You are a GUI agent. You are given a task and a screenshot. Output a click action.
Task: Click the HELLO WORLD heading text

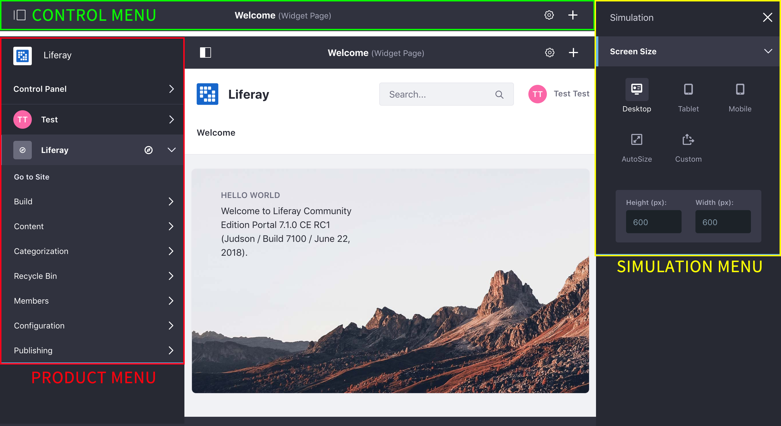[250, 195]
